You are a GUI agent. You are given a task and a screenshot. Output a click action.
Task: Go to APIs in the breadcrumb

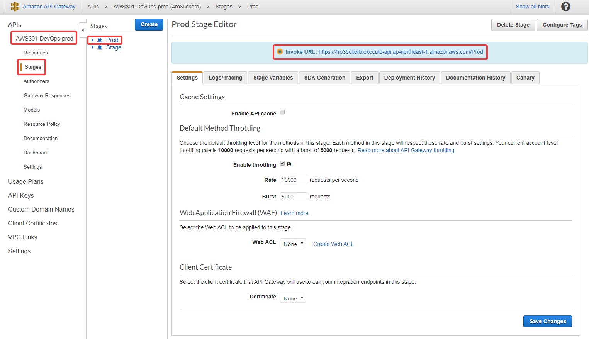click(93, 7)
